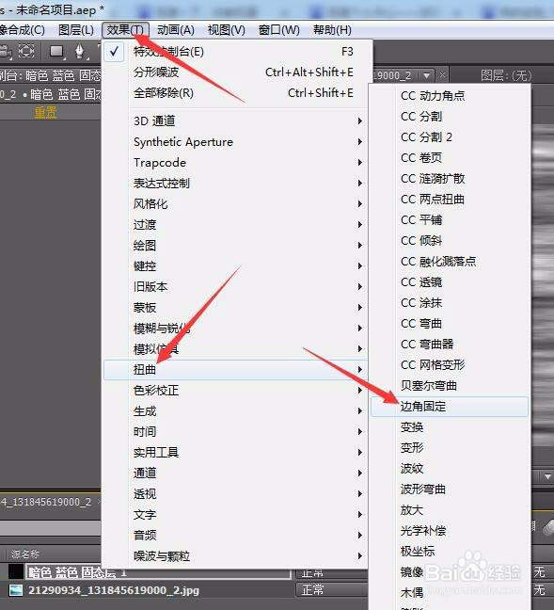Expand the 色彩校正 submenu

[x=235, y=391]
